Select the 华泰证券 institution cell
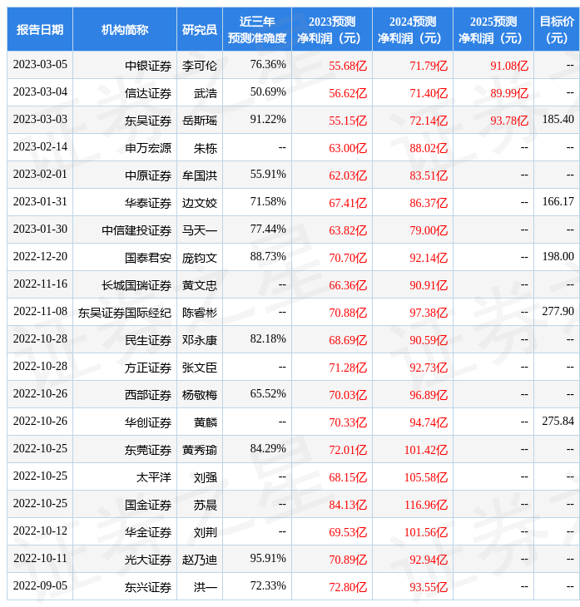Viewport: 580px width, 607px height. click(x=148, y=203)
